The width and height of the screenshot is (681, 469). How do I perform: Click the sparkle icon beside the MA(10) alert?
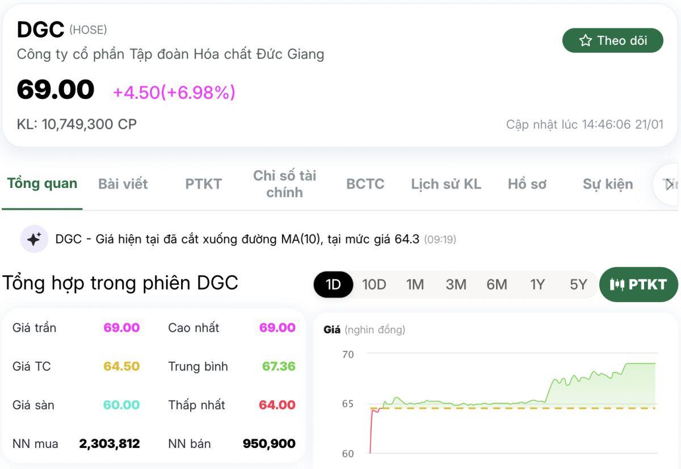tap(35, 239)
